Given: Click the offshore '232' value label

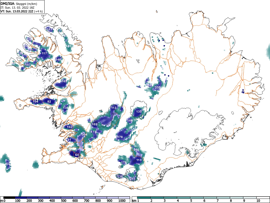Looking at the screenshot, I should (x=8, y=164).
